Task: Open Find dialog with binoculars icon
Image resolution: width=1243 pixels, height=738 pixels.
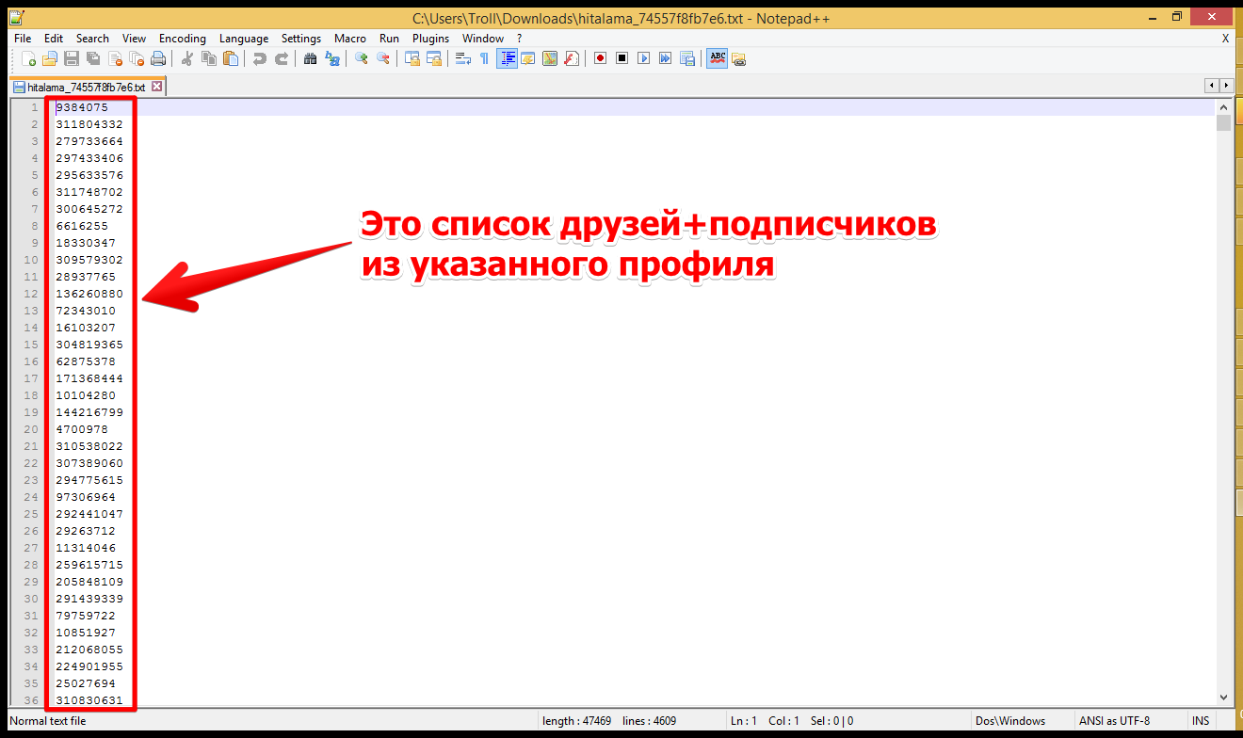Action: pos(310,58)
